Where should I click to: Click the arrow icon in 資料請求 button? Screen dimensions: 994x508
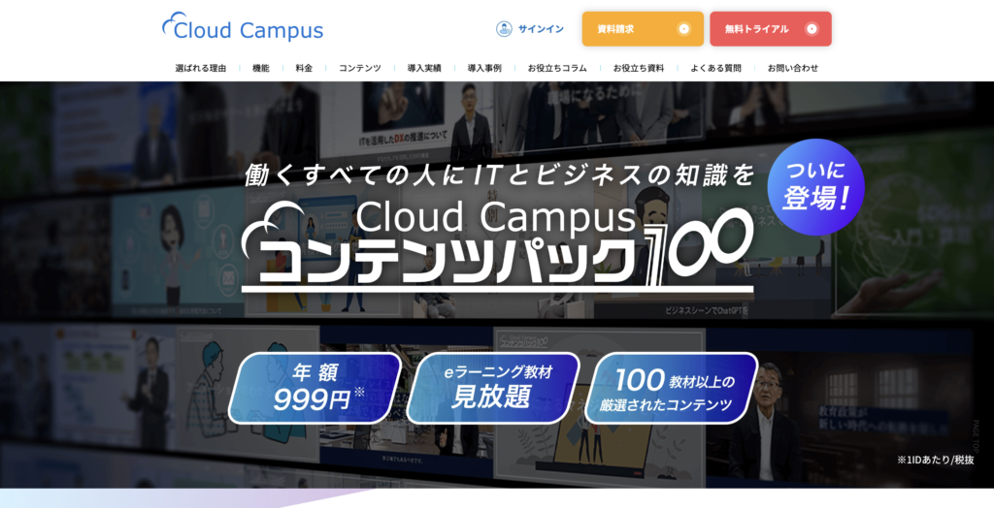tap(684, 29)
